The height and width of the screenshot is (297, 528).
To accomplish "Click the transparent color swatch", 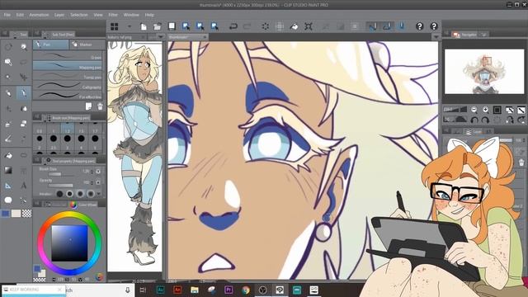I will [x=26, y=213].
